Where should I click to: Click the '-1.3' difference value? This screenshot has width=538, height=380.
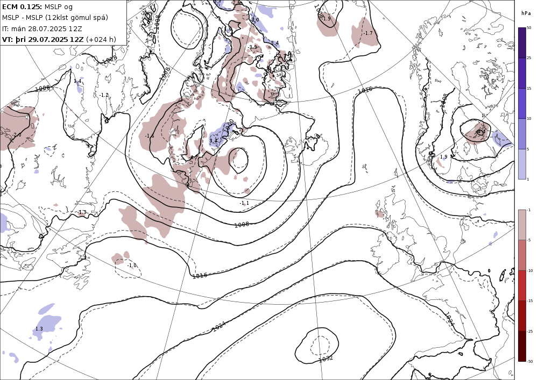tap(82, 212)
